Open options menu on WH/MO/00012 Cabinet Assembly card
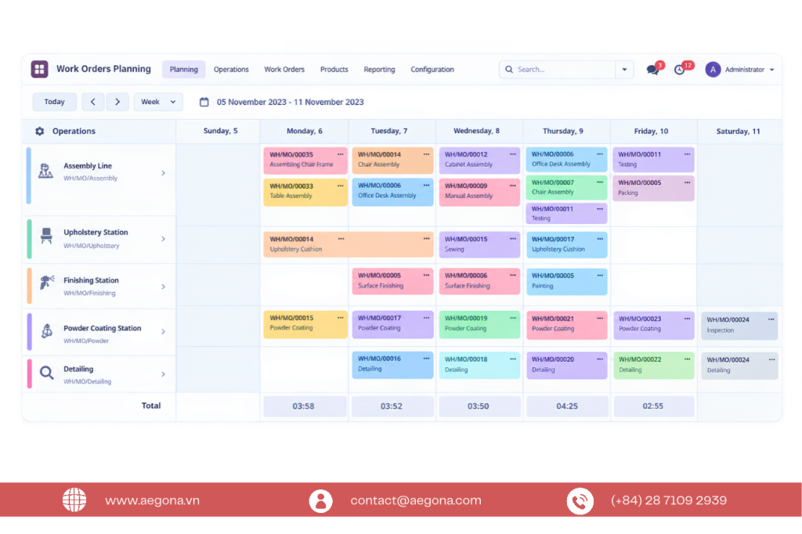The height and width of the screenshot is (534, 802). click(513, 154)
